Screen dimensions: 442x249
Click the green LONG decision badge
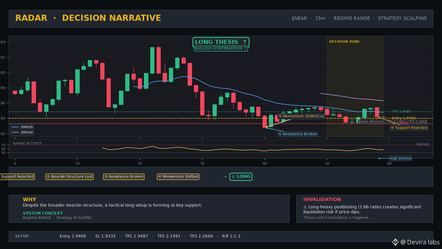pyautogui.click(x=241, y=177)
